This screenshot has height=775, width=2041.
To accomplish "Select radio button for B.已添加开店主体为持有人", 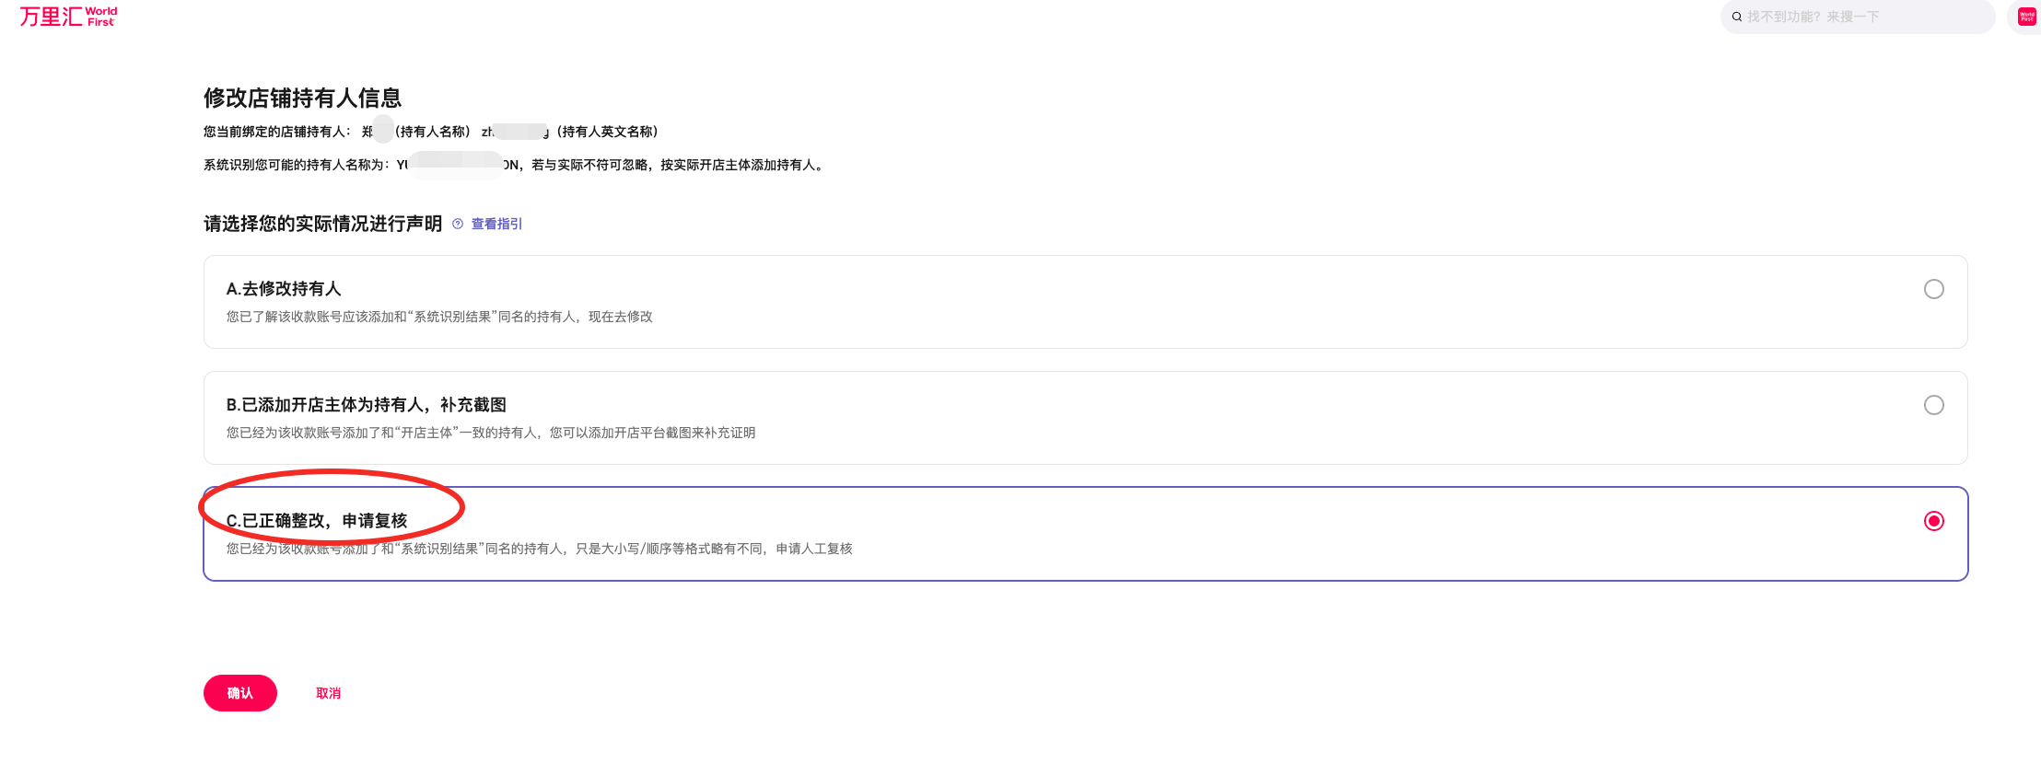I will pos(1934,405).
